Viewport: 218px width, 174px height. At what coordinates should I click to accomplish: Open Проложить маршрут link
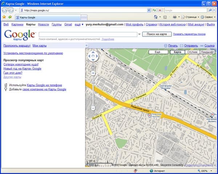click(x=17, y=45)
